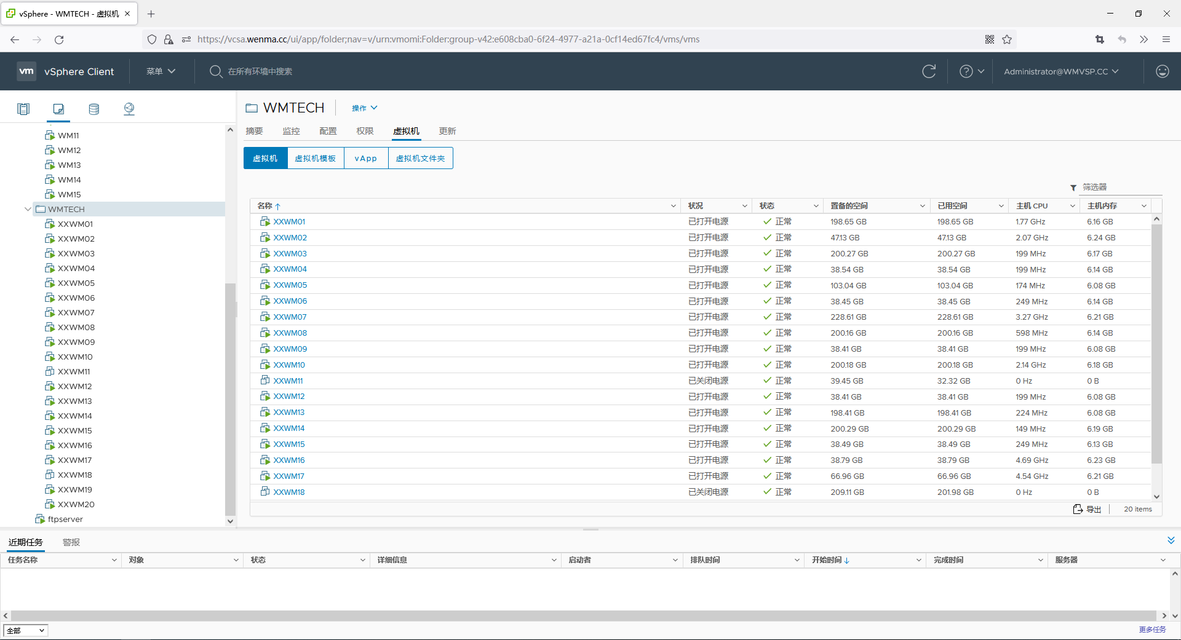This screenshot has width=1181, height=640.
Task: Open Networking inventory view icon
Action: click(129, 109)
